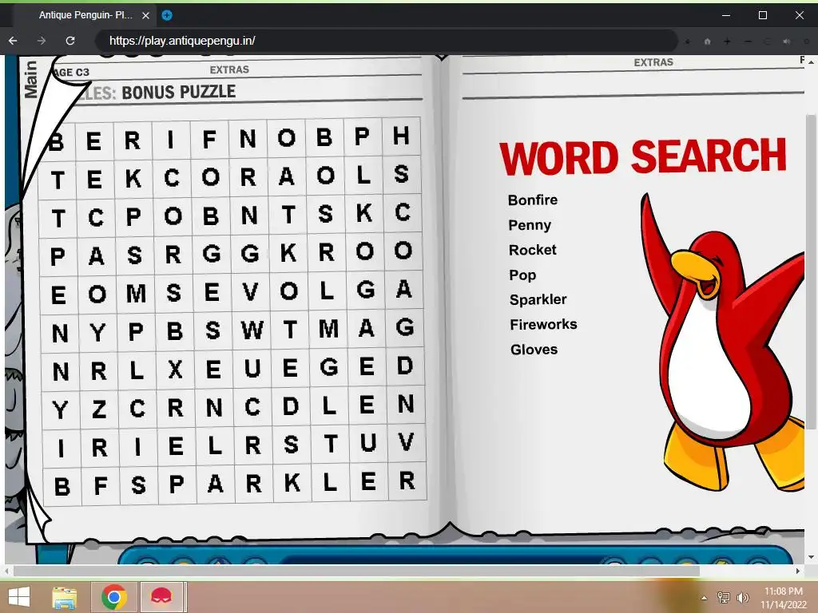Minimize the browser window

click(x=725, y=15)
